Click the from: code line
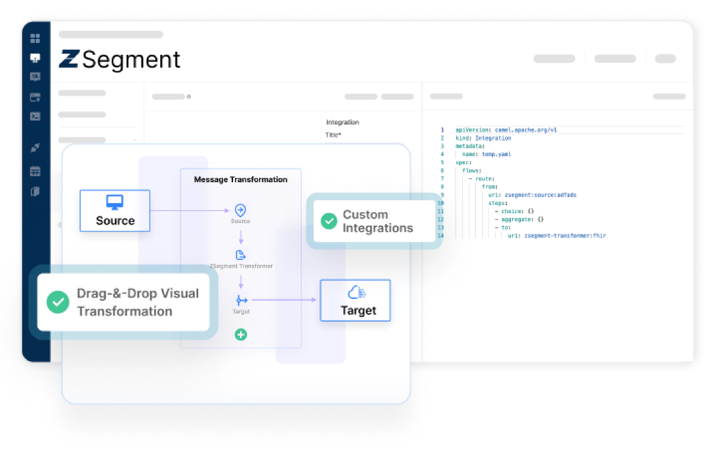 (x=490, y=187)
